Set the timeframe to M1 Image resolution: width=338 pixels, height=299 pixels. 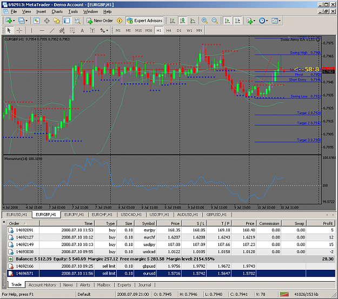pyautogui.click(x=118, y=31)
